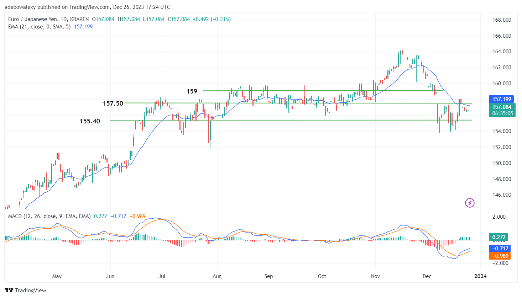Click the 148.000 price scale value

502,179
